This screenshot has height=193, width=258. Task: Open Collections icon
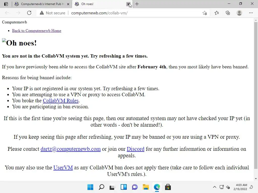[x=228, y=13]
